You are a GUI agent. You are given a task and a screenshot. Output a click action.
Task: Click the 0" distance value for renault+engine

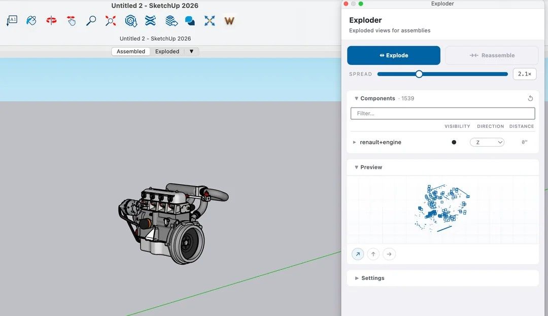[524, 142]
